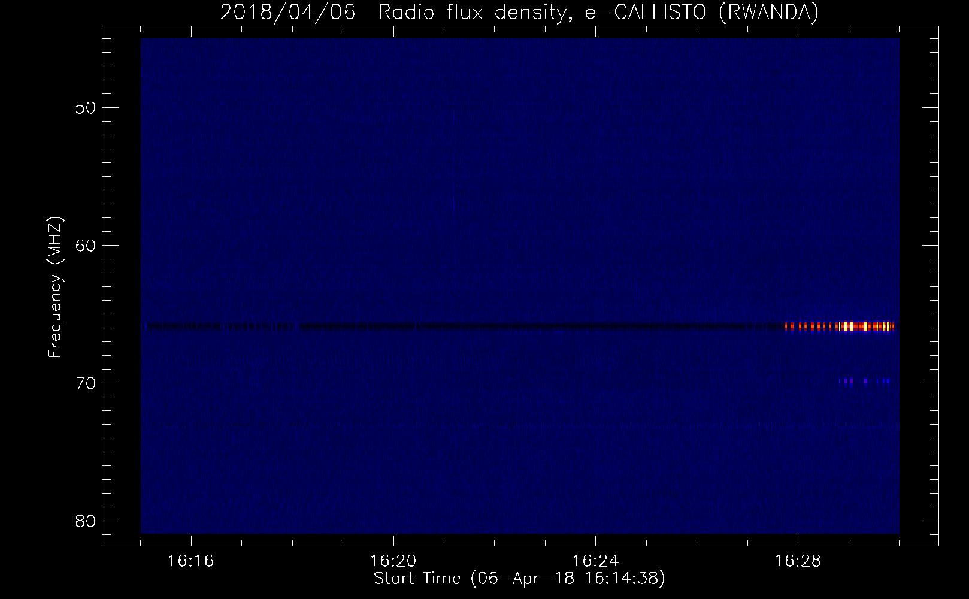969x599 pixels.
Task: Select the 70 frequency tick label
Action: coord(84,383)
